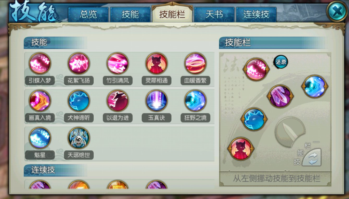
Task: Close the skills panel with X
Action: point(337,12)
